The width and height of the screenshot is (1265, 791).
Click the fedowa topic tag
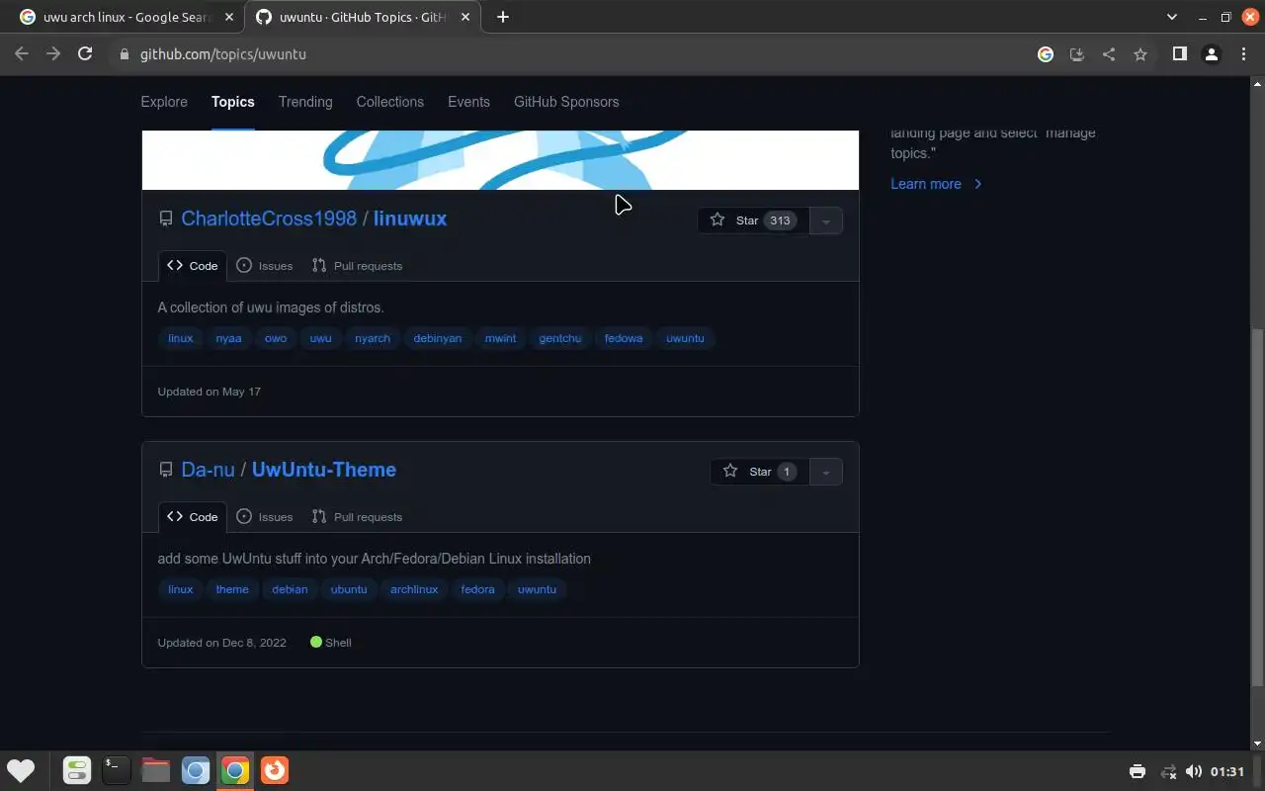(624, 338)
